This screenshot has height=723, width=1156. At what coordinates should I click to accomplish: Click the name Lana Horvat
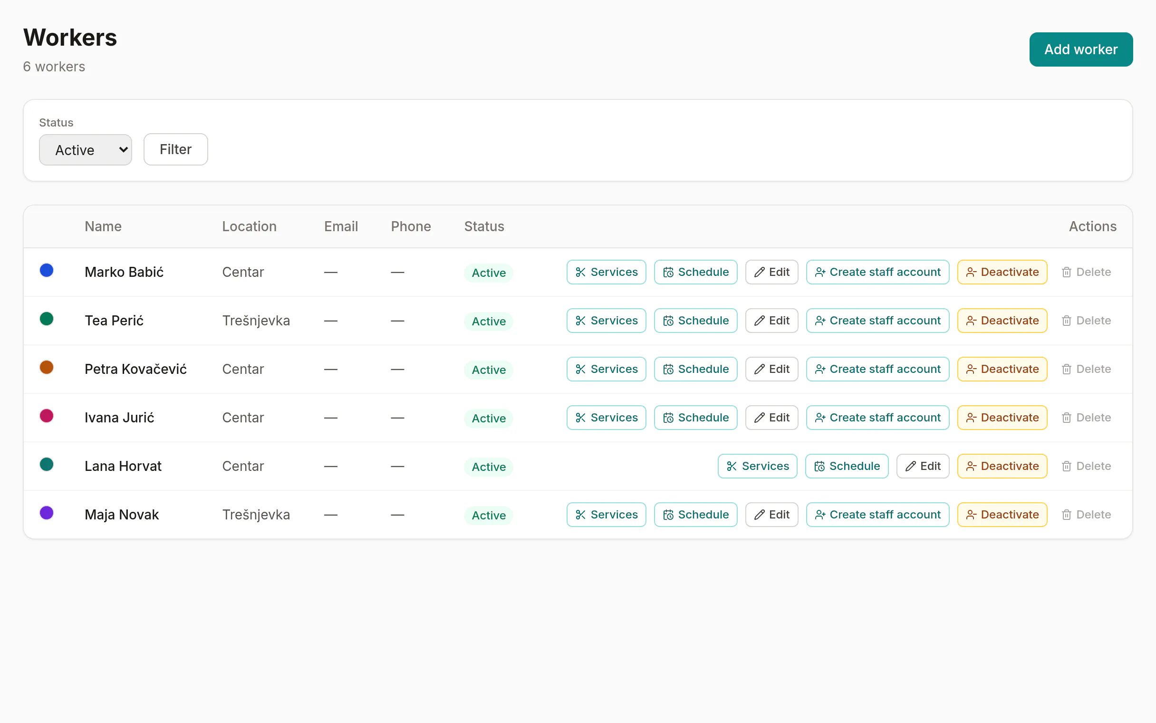(123, 466)
